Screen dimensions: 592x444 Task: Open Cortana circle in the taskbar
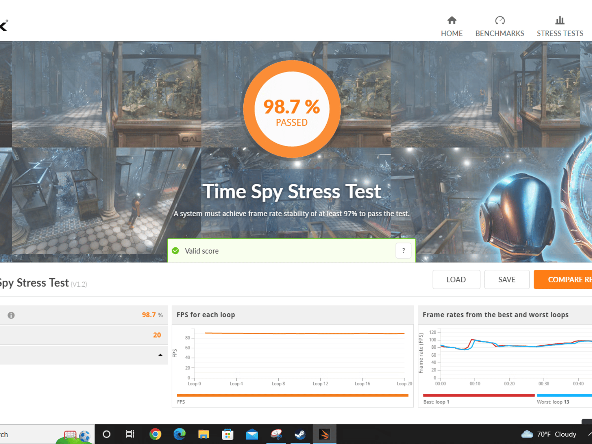[106, 434]
